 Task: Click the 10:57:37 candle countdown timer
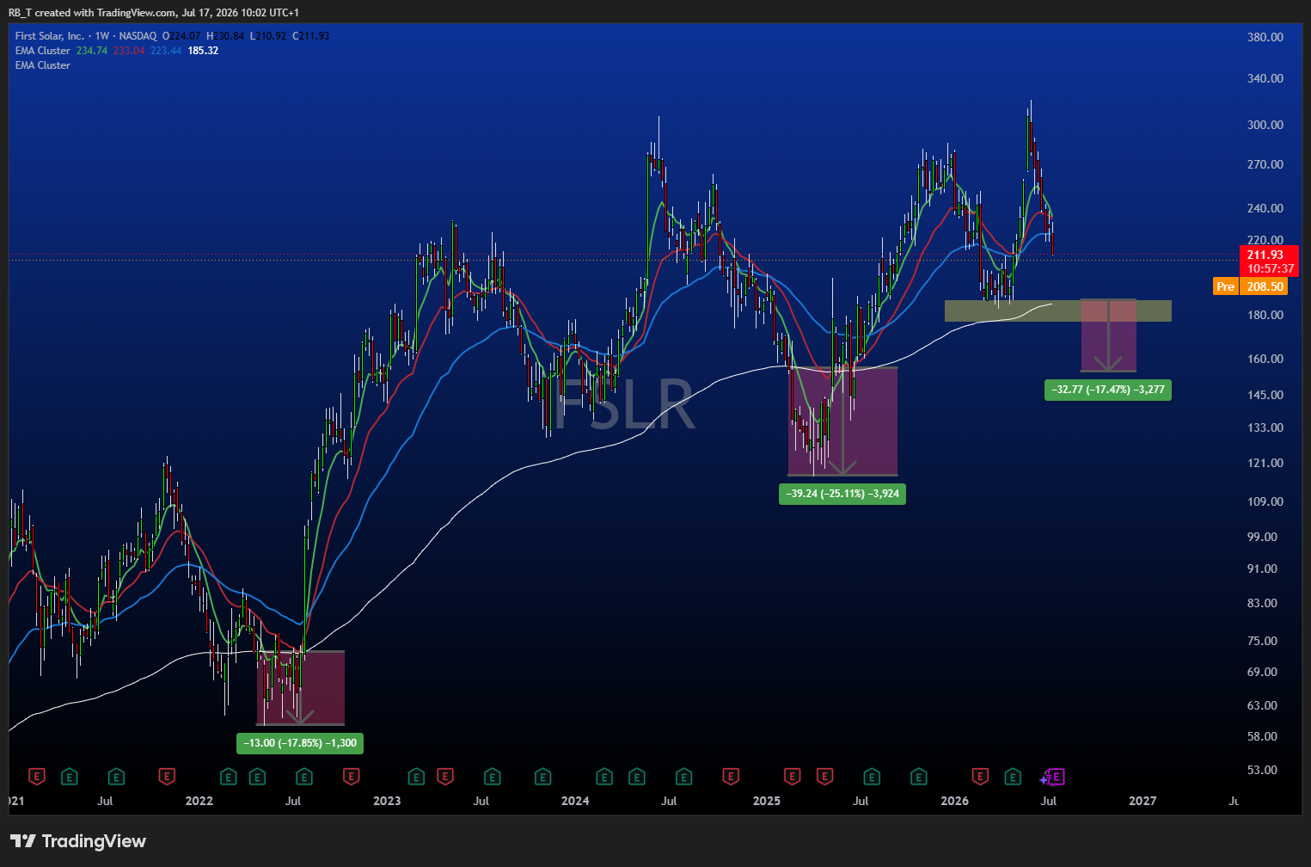point(1271,268)
